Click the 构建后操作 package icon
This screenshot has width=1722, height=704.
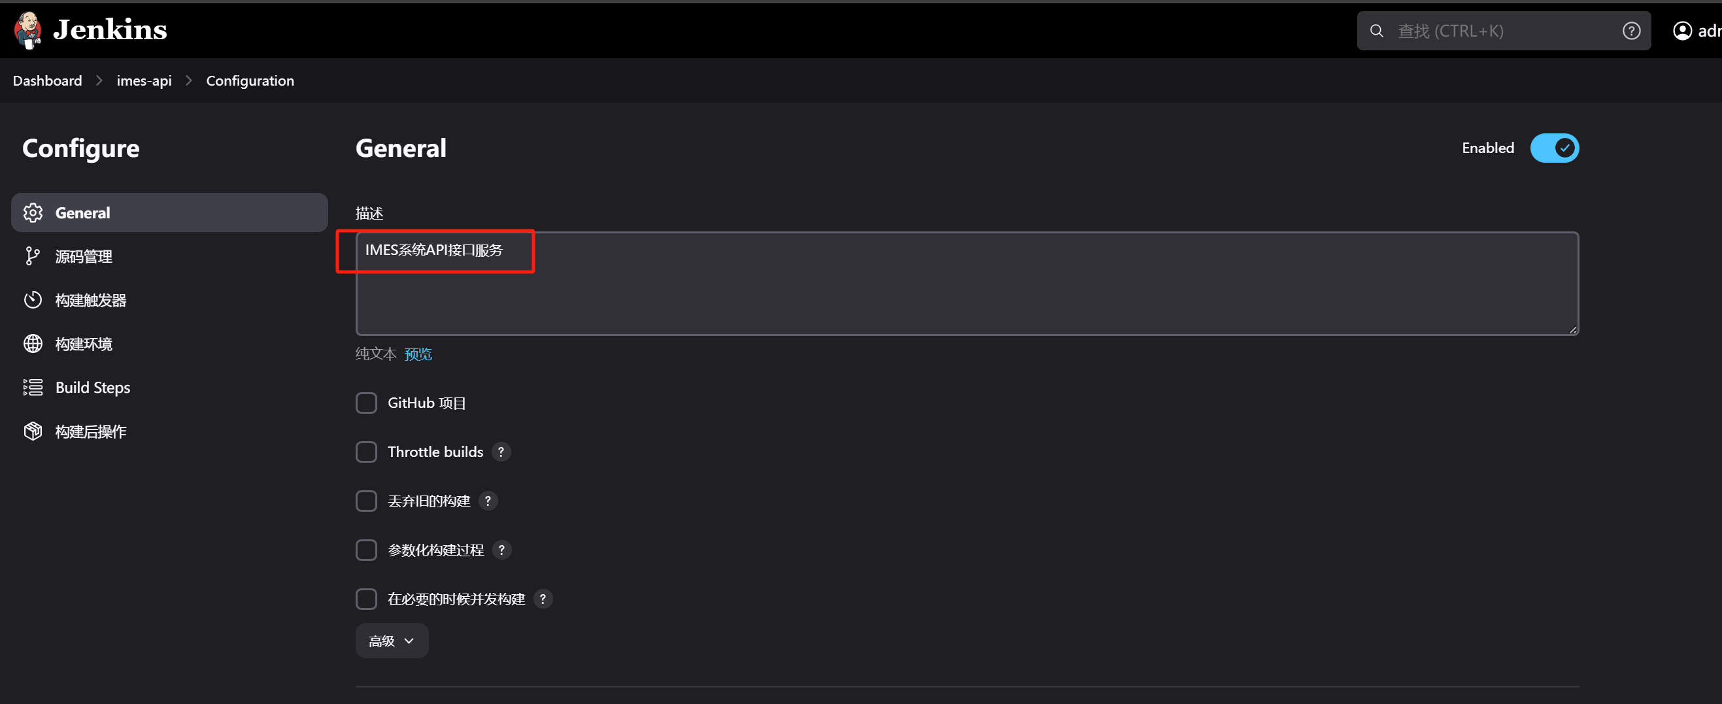tap(33, 431)
